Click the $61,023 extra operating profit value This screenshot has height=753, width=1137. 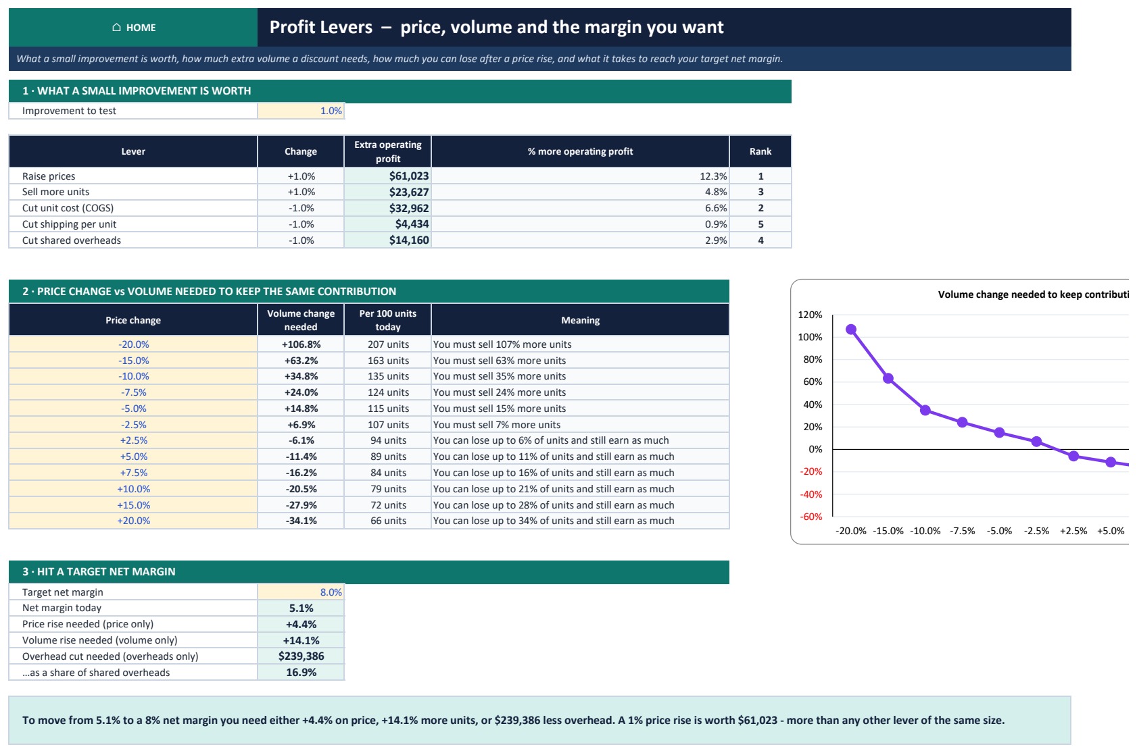(x=387, y=176)
